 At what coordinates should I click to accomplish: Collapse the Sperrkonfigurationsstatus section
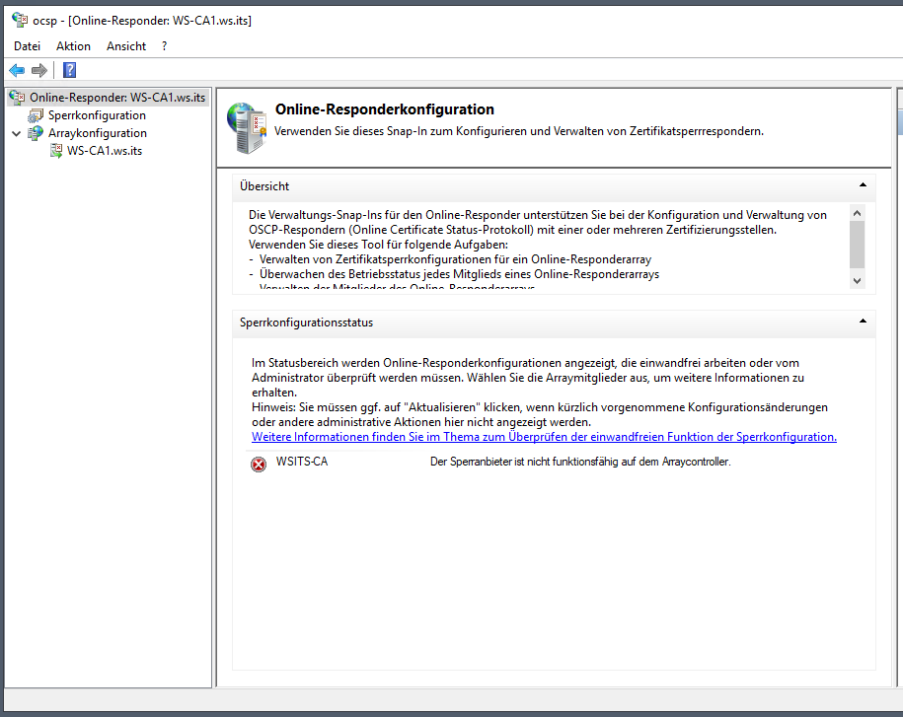pos(863,322)
